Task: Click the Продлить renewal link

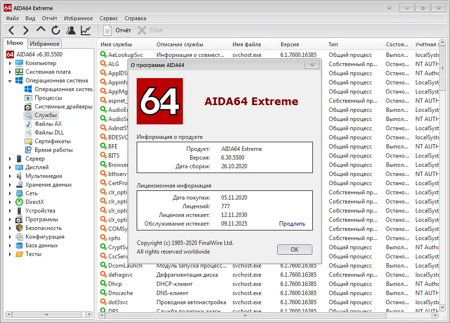Action: click(292, 224)
